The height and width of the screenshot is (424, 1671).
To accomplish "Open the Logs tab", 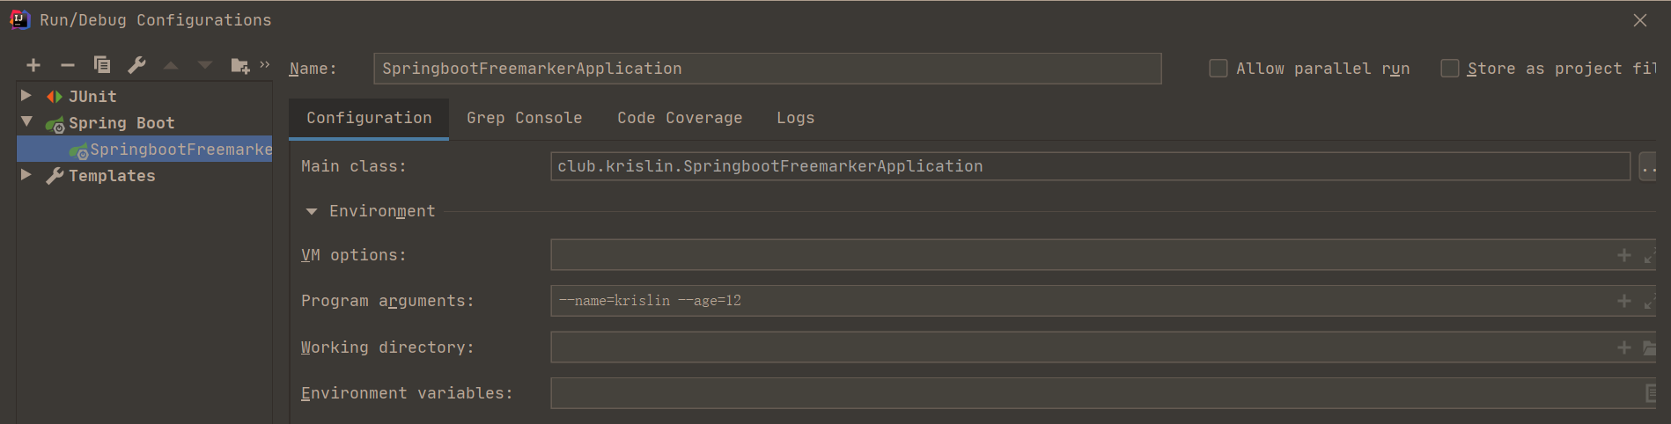I will click(795, 118).
